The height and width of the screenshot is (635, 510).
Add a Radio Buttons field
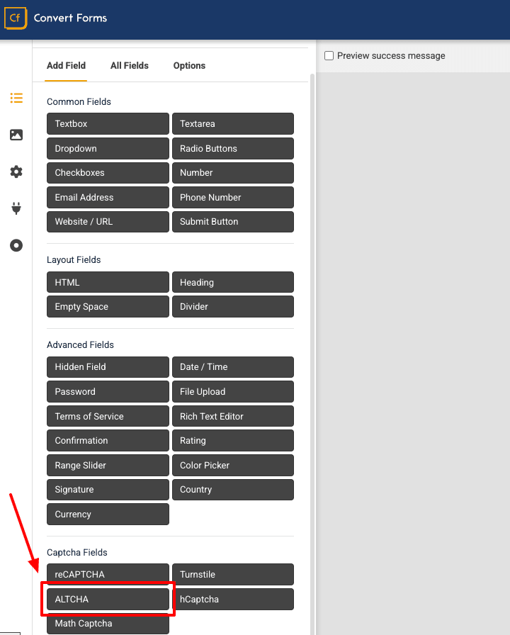click(233, 148)
